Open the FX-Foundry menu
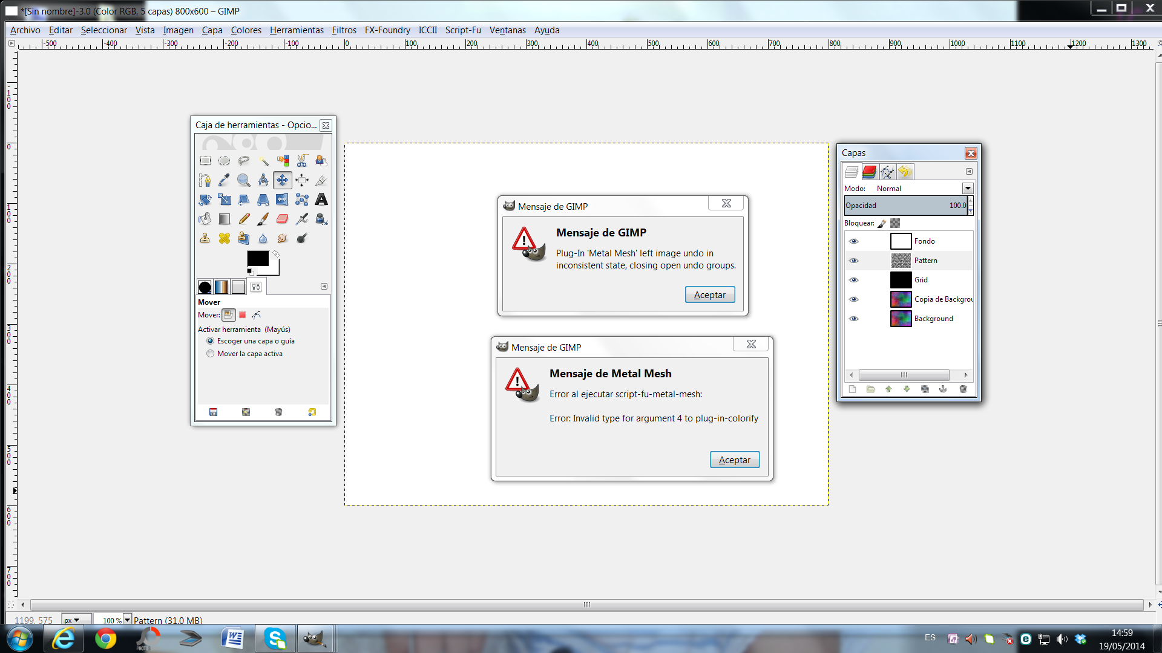Image resolution: width=1162 pixels, height=653 pixels. [x=387, y=30]
